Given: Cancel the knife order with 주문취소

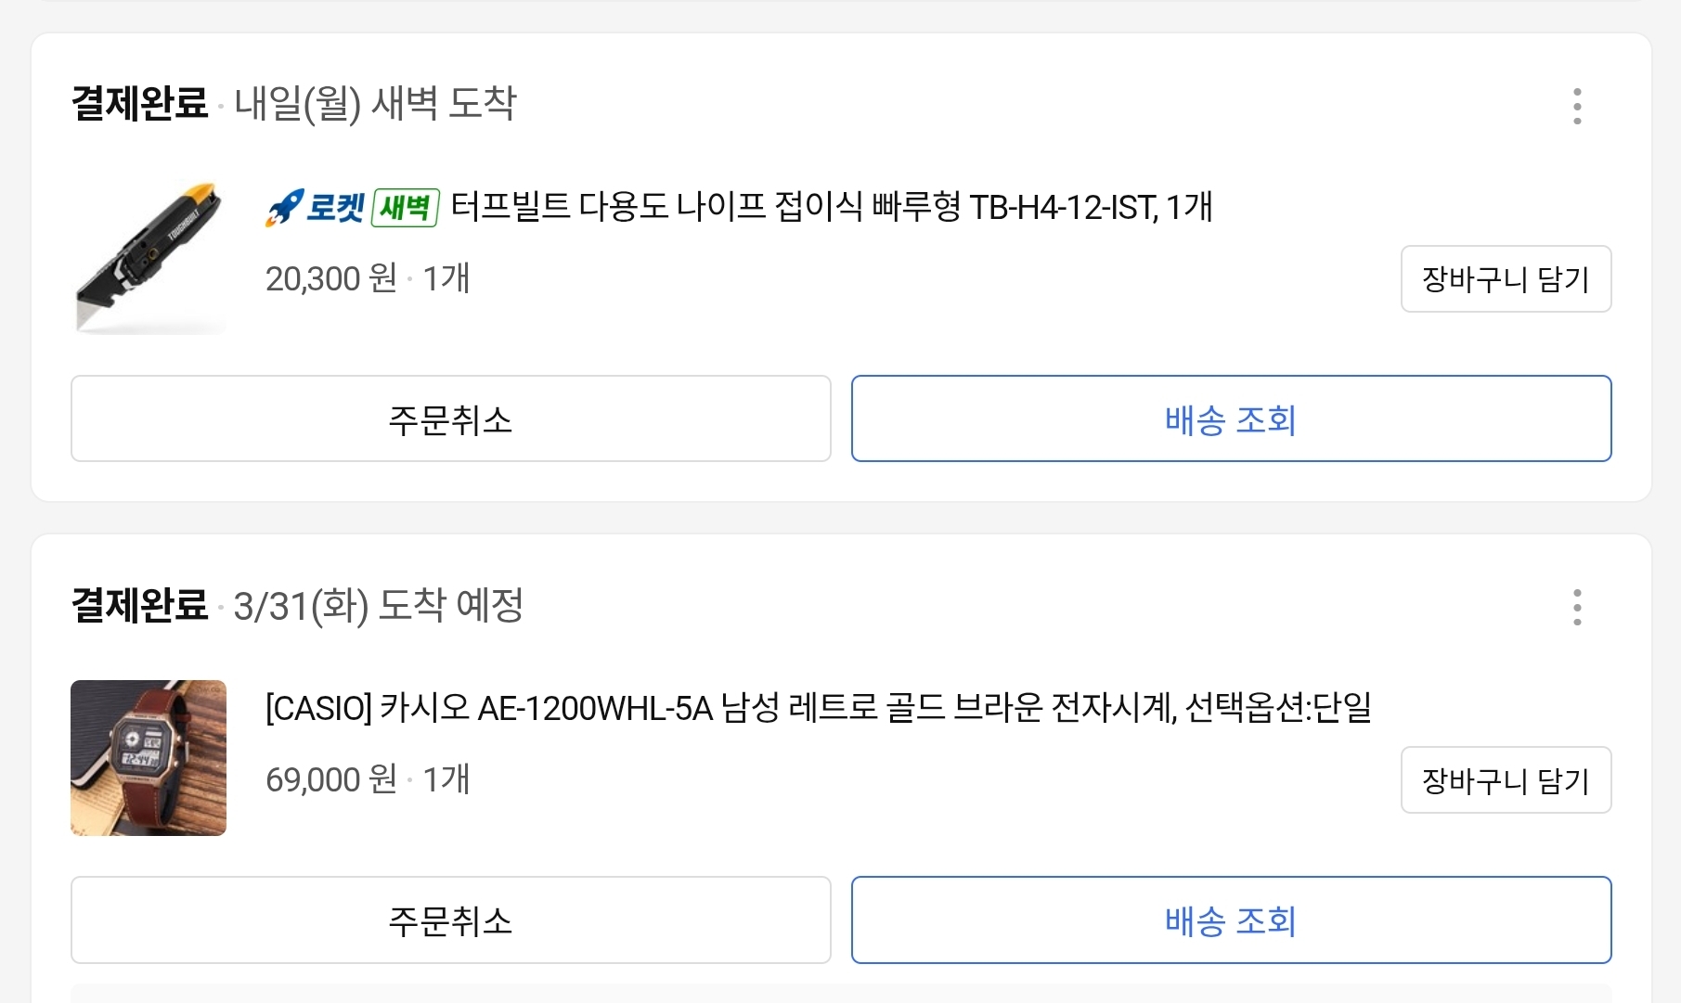Looking at the screenshot, I should [x=450, y=419].
